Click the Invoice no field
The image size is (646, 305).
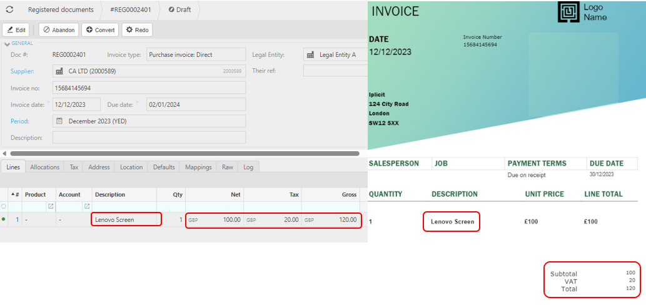(x=149, y=87)
